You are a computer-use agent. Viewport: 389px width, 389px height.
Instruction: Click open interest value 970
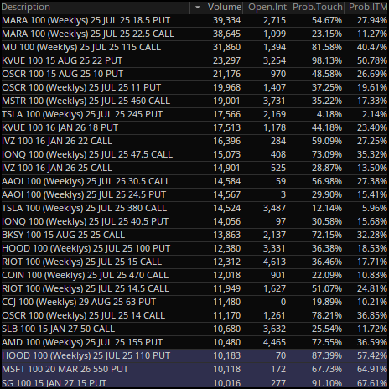(x=278, y=74)
